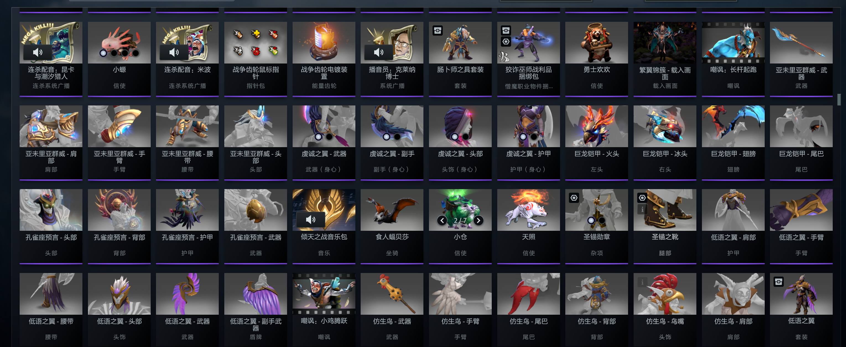Play sound preview on 连杀配音：米波
846x347 pixels.
tap(174, 52)
